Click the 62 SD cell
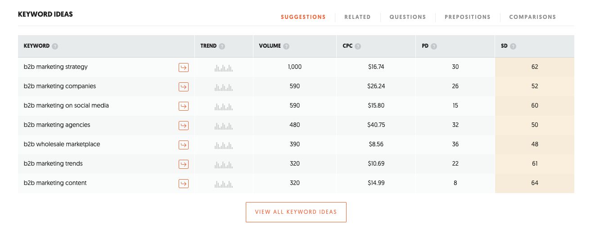 [534, 67]
